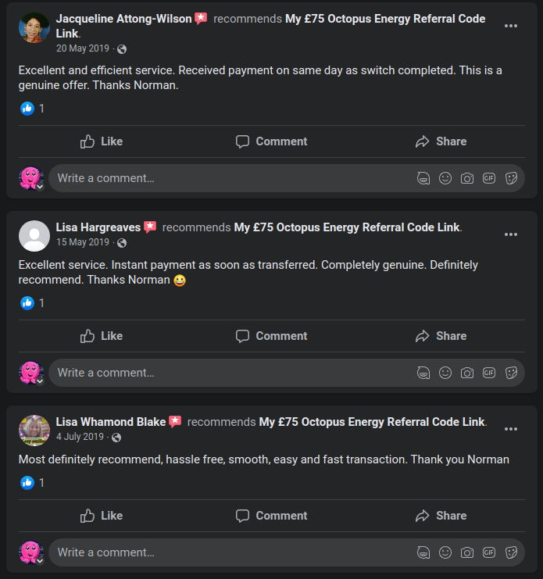Image resolution: width=543 pixels, height=579 pixels.
Task: Like Lisa Whamond Blake's recommendation post
Action: (102, 516)
